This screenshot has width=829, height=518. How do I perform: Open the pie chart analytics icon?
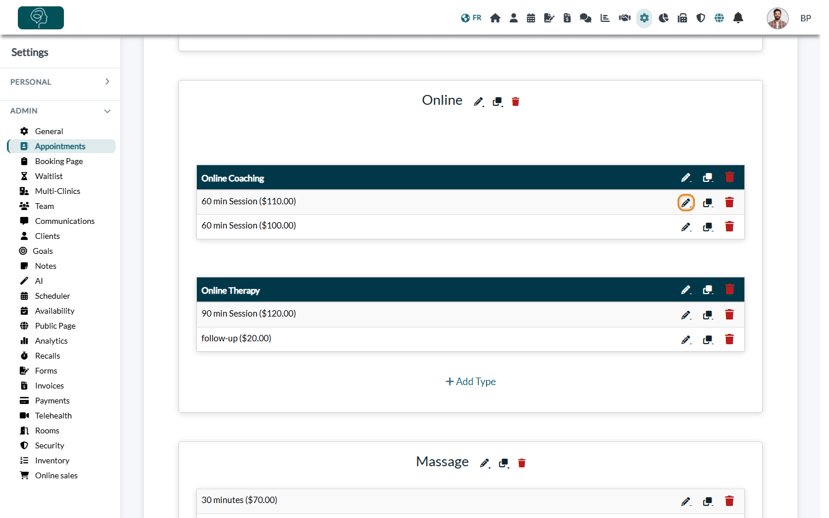[663, 18]
